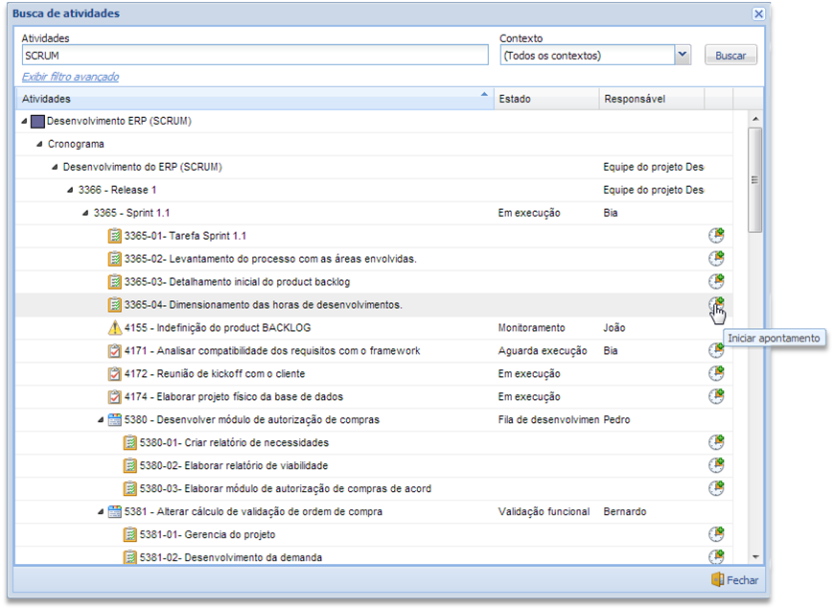Click project icon beside Desenvolvimento ERP (SCRUM)
Screen dimensions: 834x610
pos(37,122)
